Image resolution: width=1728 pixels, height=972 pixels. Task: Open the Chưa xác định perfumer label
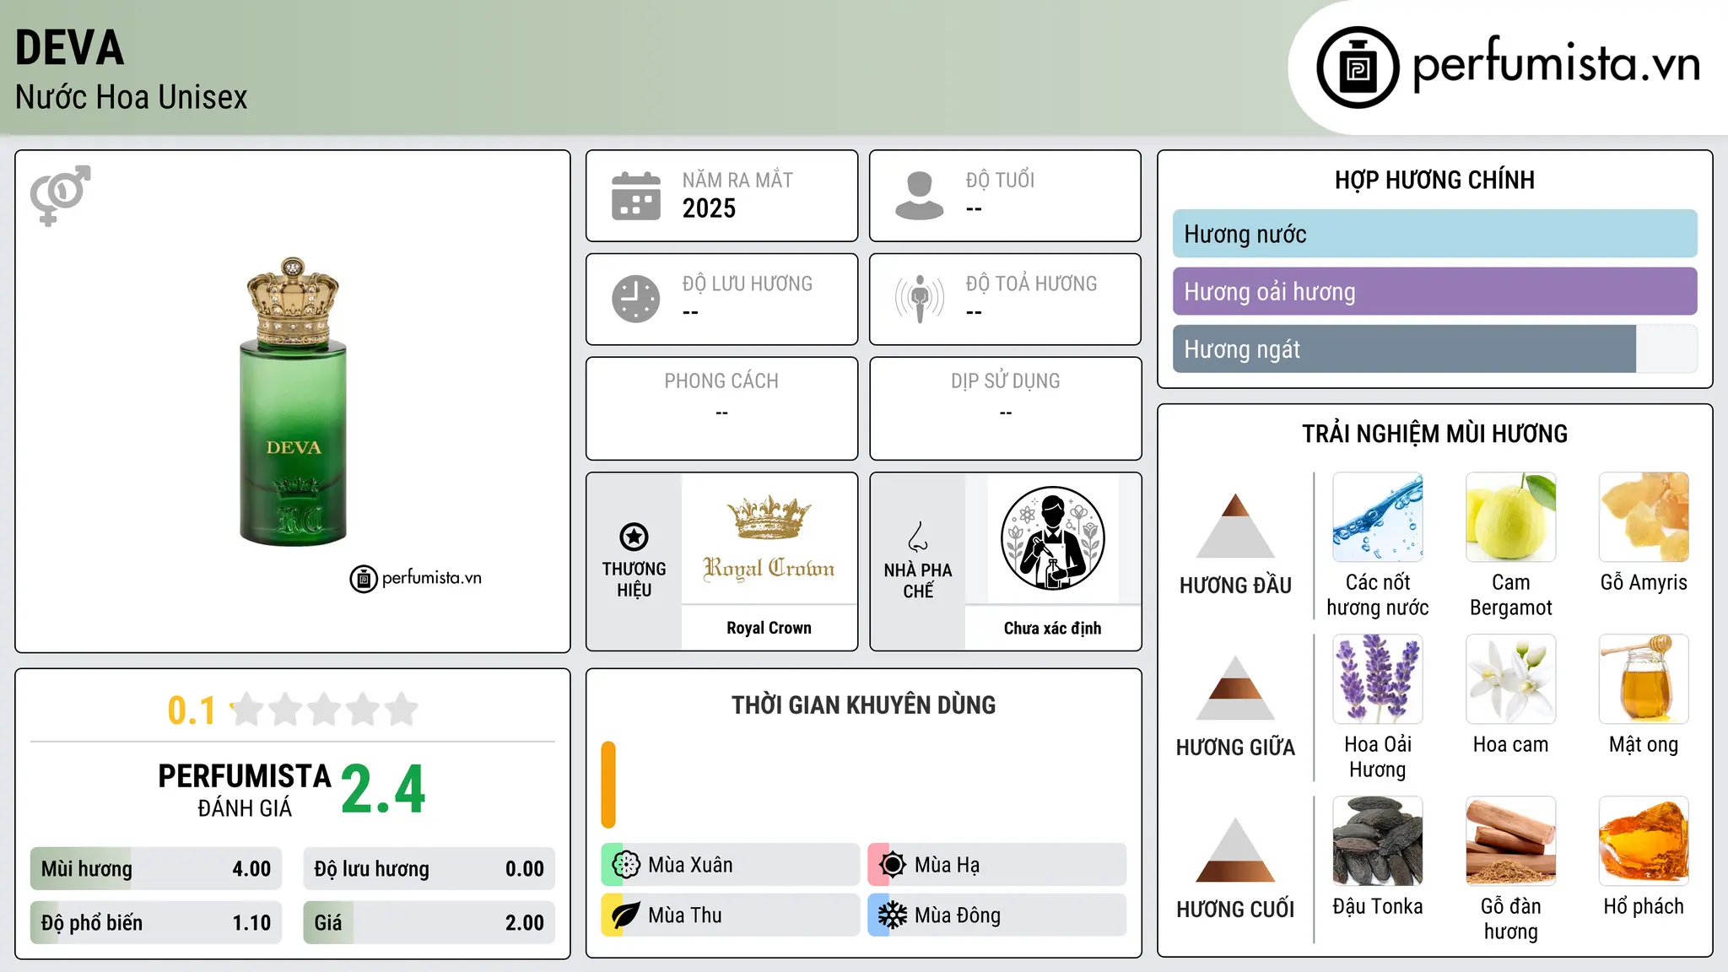pyautogui.click(x=1053, y=628)
